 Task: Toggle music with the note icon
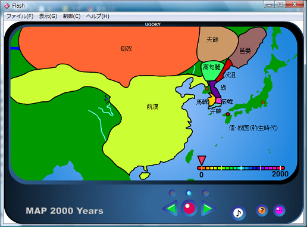pos(239,213)
